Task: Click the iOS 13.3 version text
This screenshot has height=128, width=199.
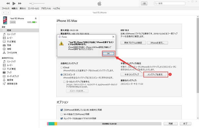Action: point(124,30)
